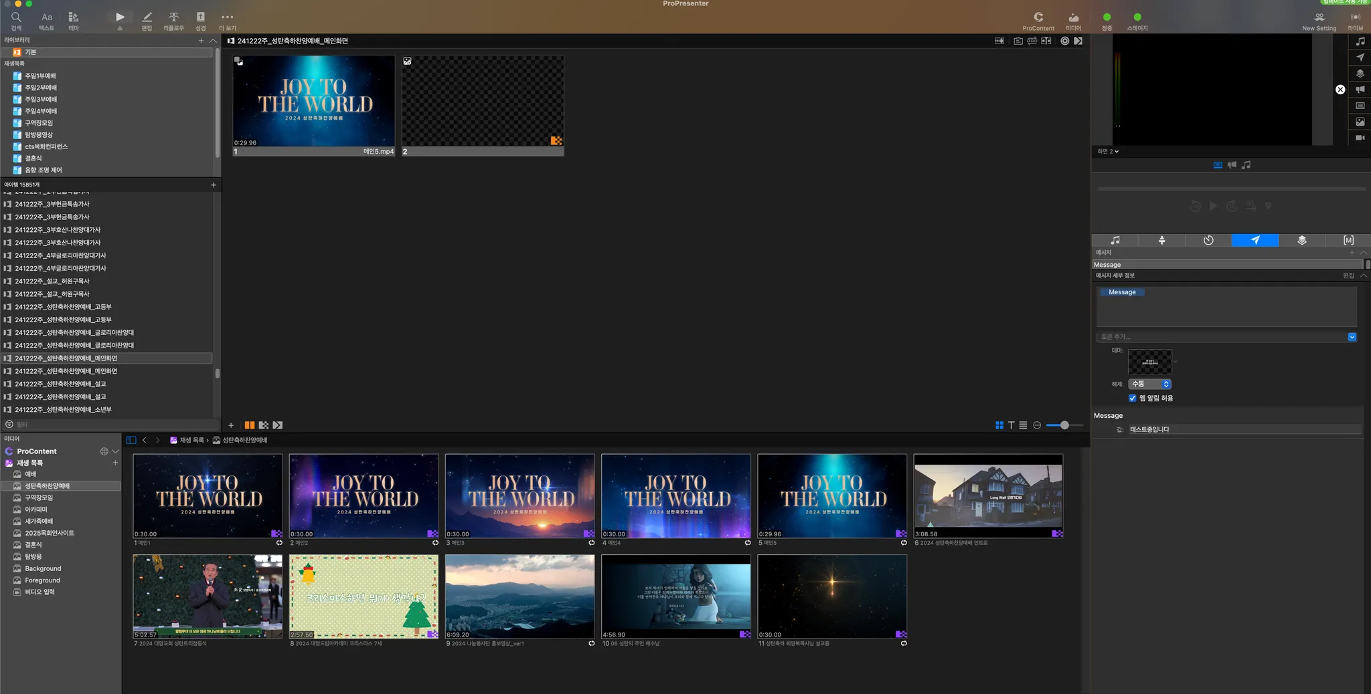Click the New Setting mustache icon
Viewport: 1371px width, 694px height.
(x=1319, y=18)
